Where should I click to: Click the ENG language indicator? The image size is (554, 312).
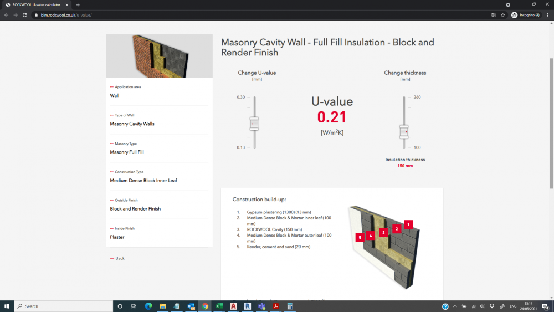[513, 306]
